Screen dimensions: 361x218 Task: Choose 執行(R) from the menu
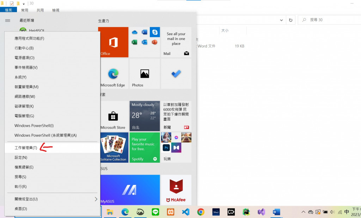(52, 187)
